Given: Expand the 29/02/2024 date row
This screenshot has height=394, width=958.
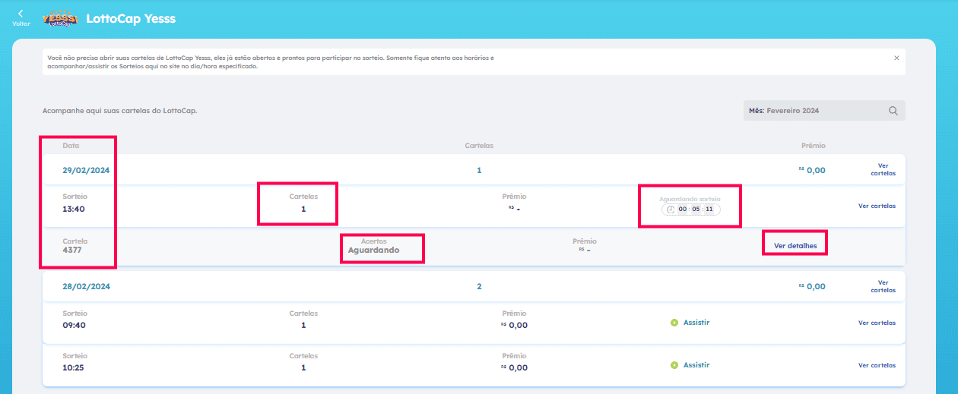Looking at the screenshot, I should coord(474,170).
